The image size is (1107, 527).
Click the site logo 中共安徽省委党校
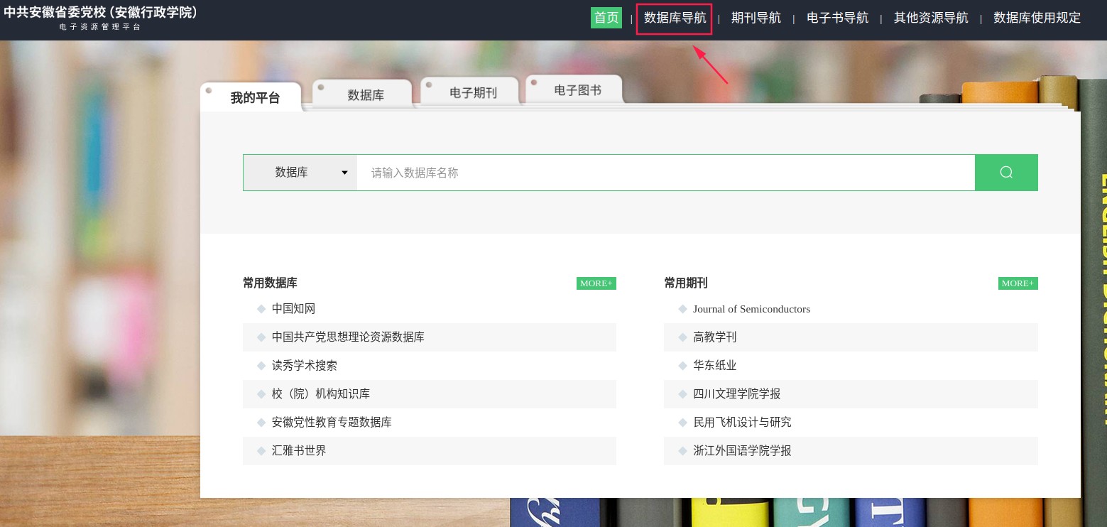click(x=101, y=13)
